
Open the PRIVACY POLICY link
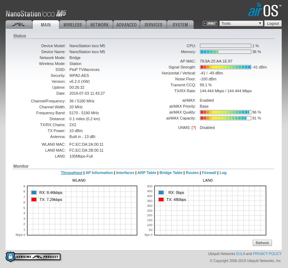pos(267,254)
